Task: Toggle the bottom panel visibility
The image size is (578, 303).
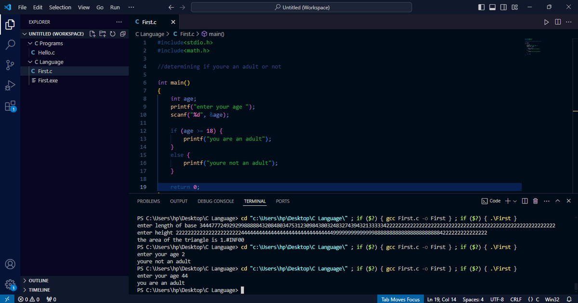Action: pos(493,8)
